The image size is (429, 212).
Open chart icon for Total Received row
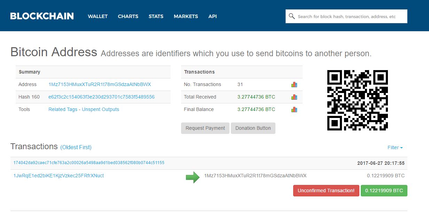coord(294,97)
